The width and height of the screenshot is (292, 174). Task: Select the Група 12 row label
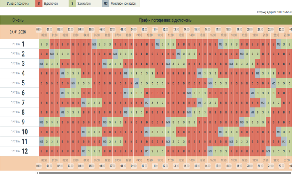[19, 151]
